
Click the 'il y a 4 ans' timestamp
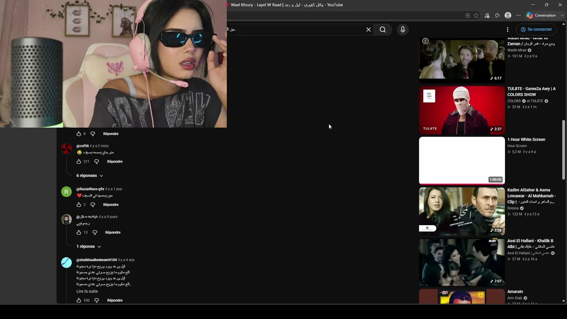(126, 260)
